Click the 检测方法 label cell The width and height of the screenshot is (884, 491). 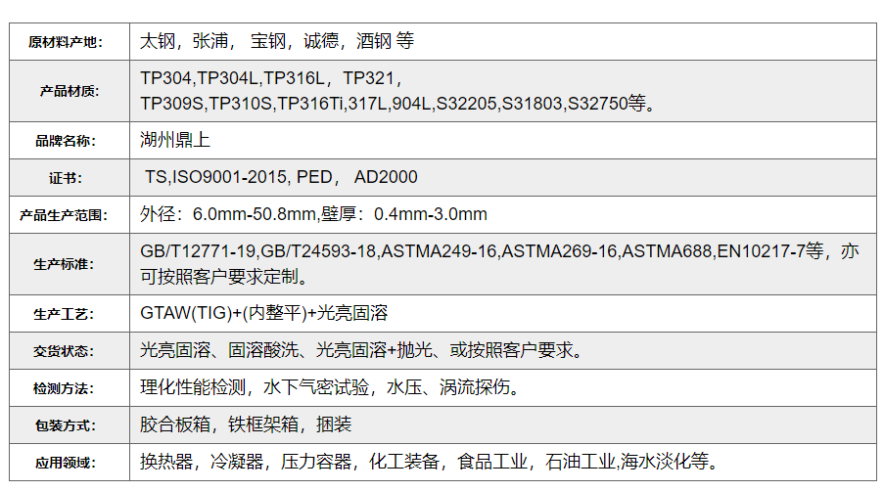click(x=66, y=388)
